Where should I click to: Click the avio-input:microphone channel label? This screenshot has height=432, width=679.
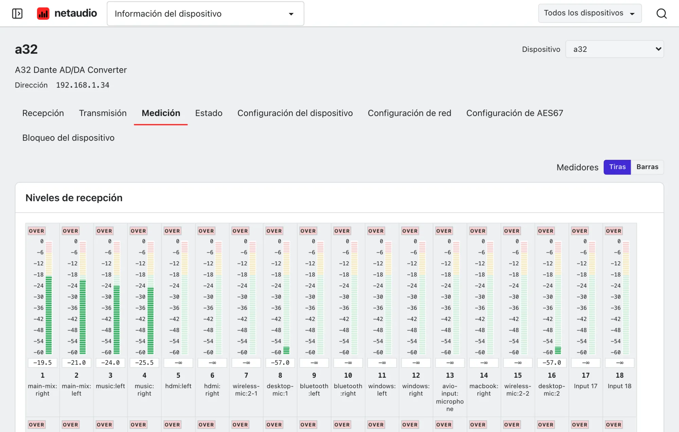coord(450,397)
